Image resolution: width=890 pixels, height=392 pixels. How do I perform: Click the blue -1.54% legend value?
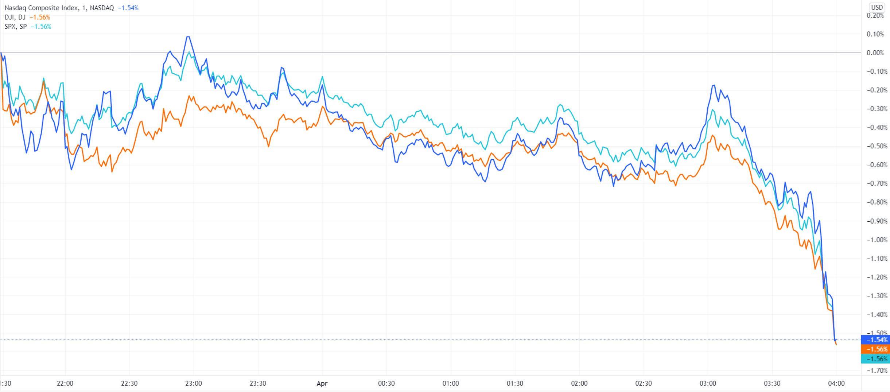128,8
